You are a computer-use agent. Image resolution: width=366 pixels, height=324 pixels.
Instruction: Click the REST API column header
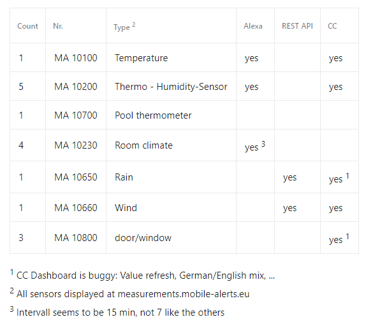(x=297, y=26)
